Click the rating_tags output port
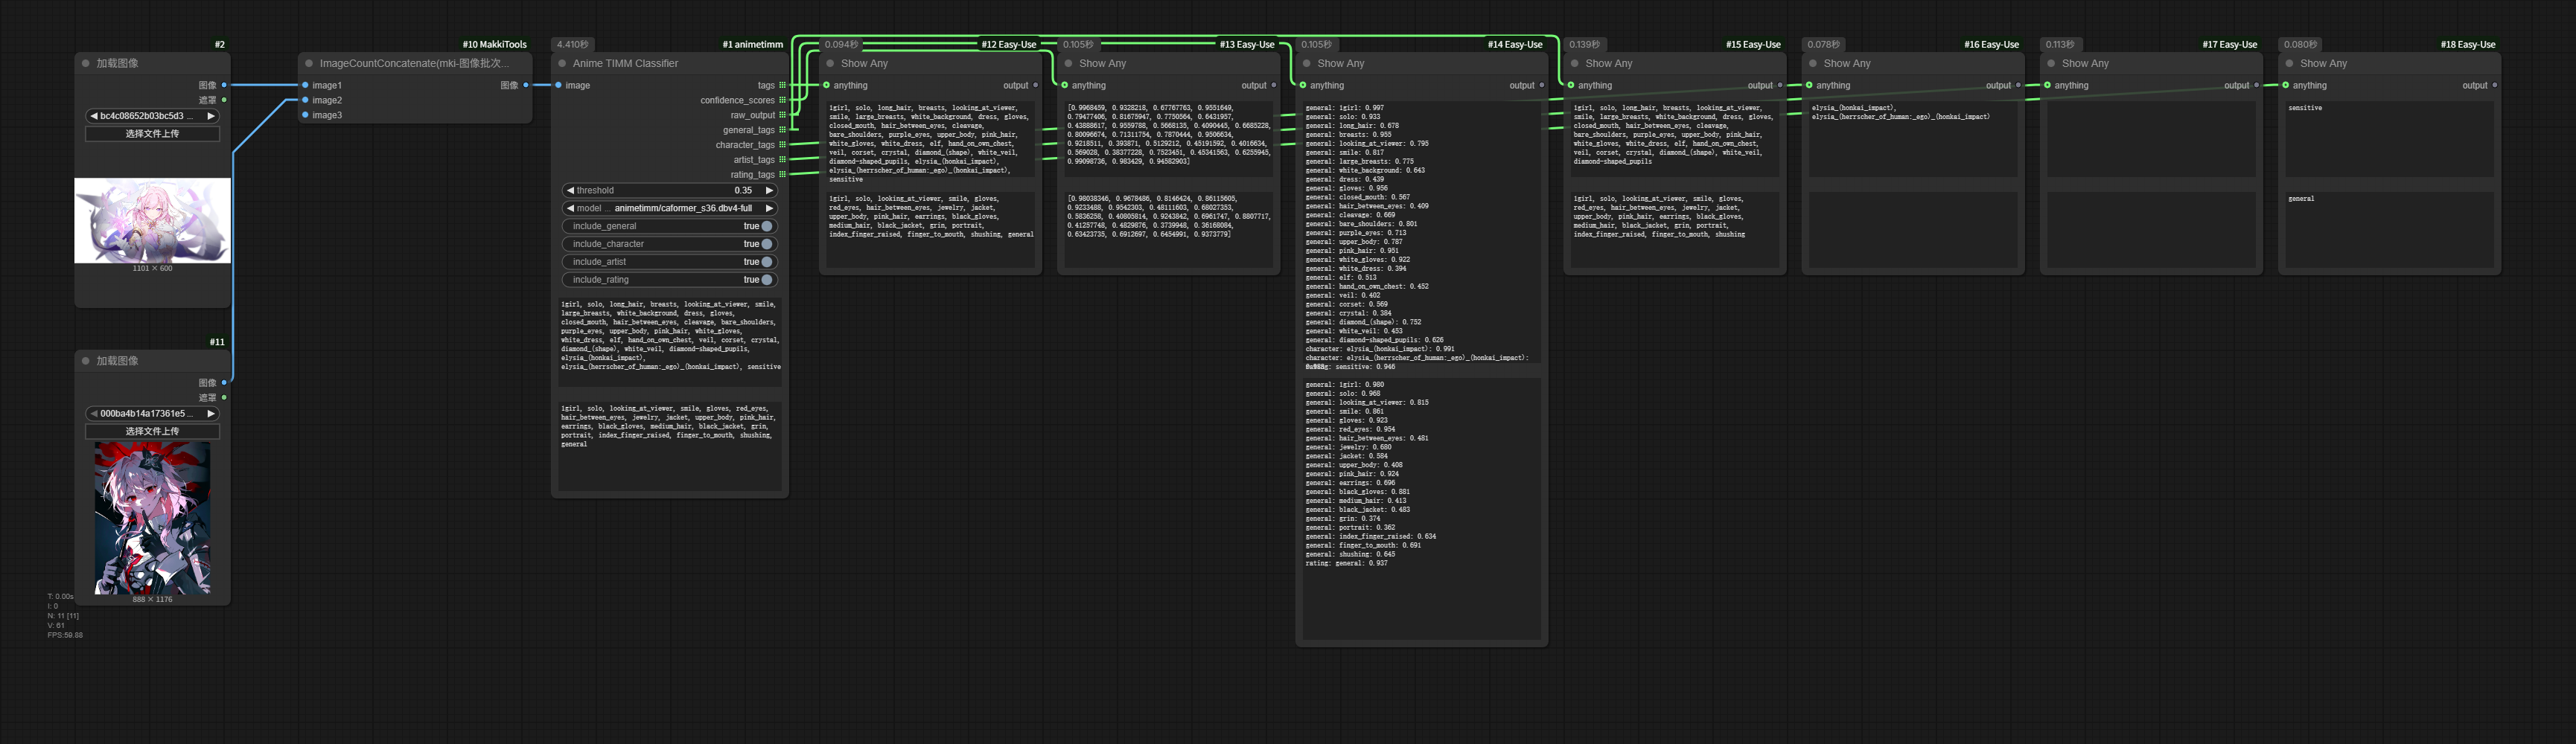This screenshot has width=2576, height=744. [782, 175]
